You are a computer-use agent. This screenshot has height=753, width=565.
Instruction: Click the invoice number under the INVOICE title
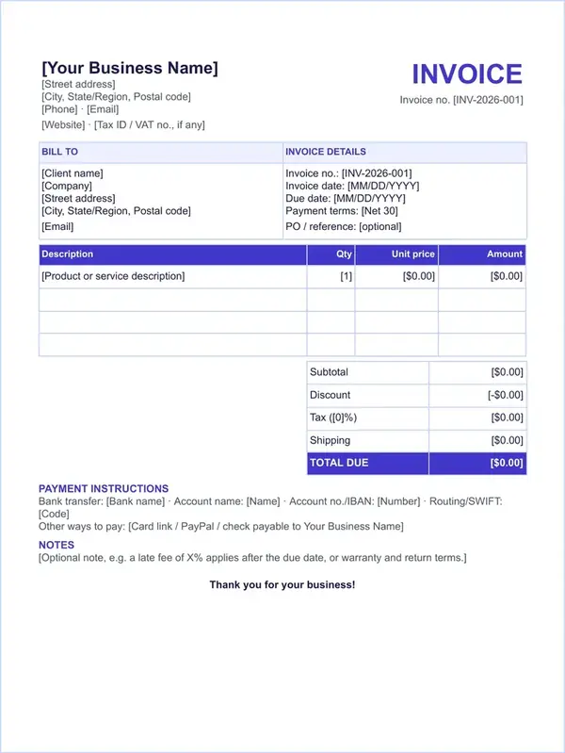461,100
